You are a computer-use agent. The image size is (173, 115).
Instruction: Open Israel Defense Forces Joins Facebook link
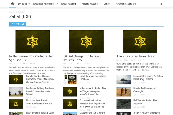pyautogui.click(x=93, y=78)
